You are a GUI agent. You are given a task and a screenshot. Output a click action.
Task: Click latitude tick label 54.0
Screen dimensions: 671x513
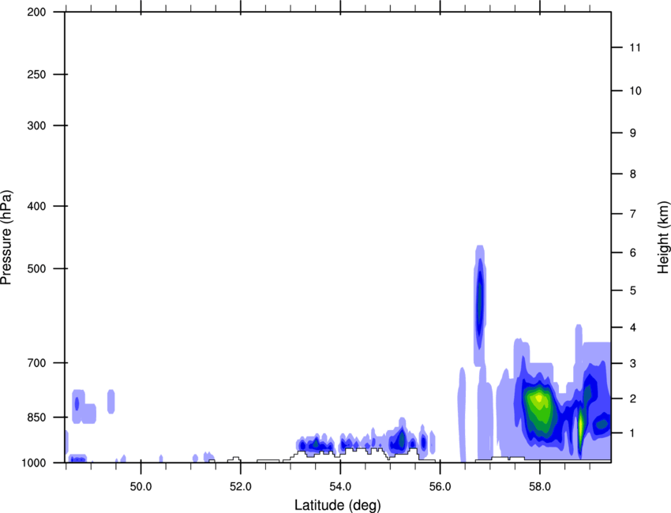(340, 487)
